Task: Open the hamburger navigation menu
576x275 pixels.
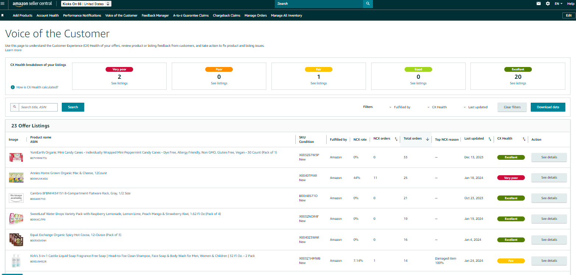Action: (3, 3)
